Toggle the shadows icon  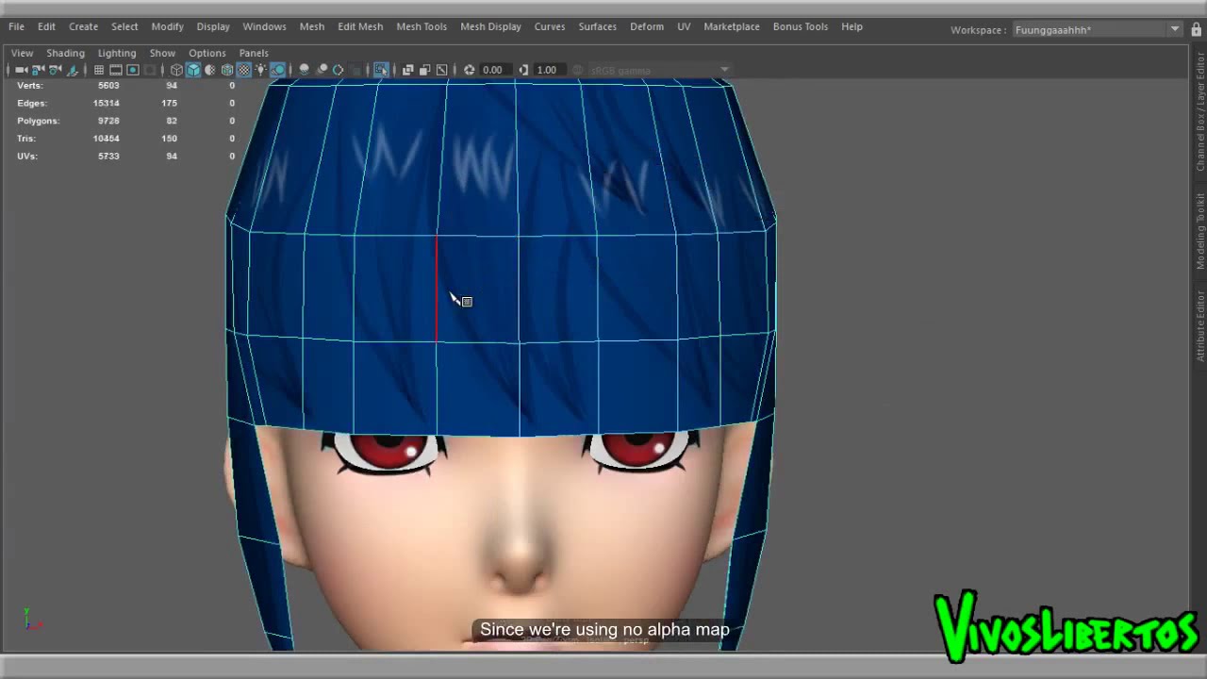[278, 70]
